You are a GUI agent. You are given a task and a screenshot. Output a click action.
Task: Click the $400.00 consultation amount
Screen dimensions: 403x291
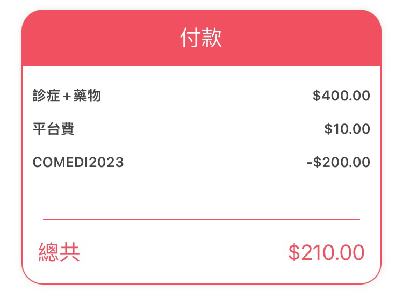[x=341, y=96]
